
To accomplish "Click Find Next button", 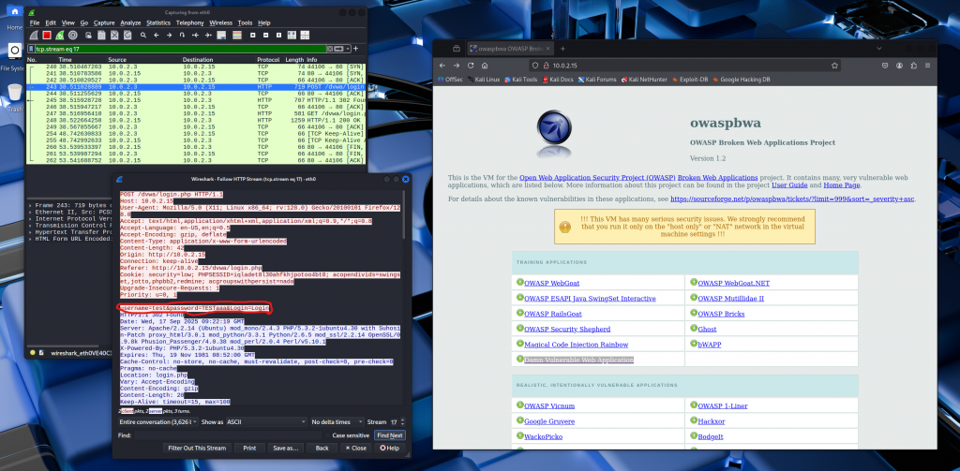I will coord(390,435).
